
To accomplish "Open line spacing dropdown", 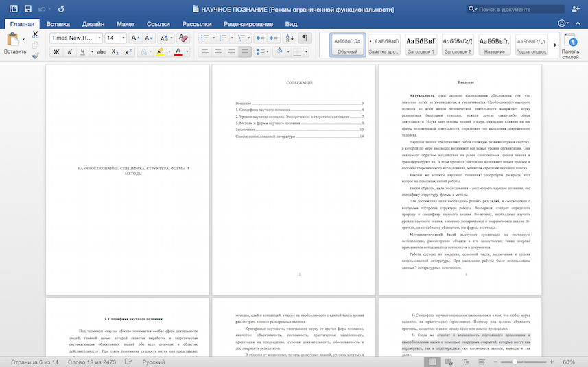I will 263,51.
